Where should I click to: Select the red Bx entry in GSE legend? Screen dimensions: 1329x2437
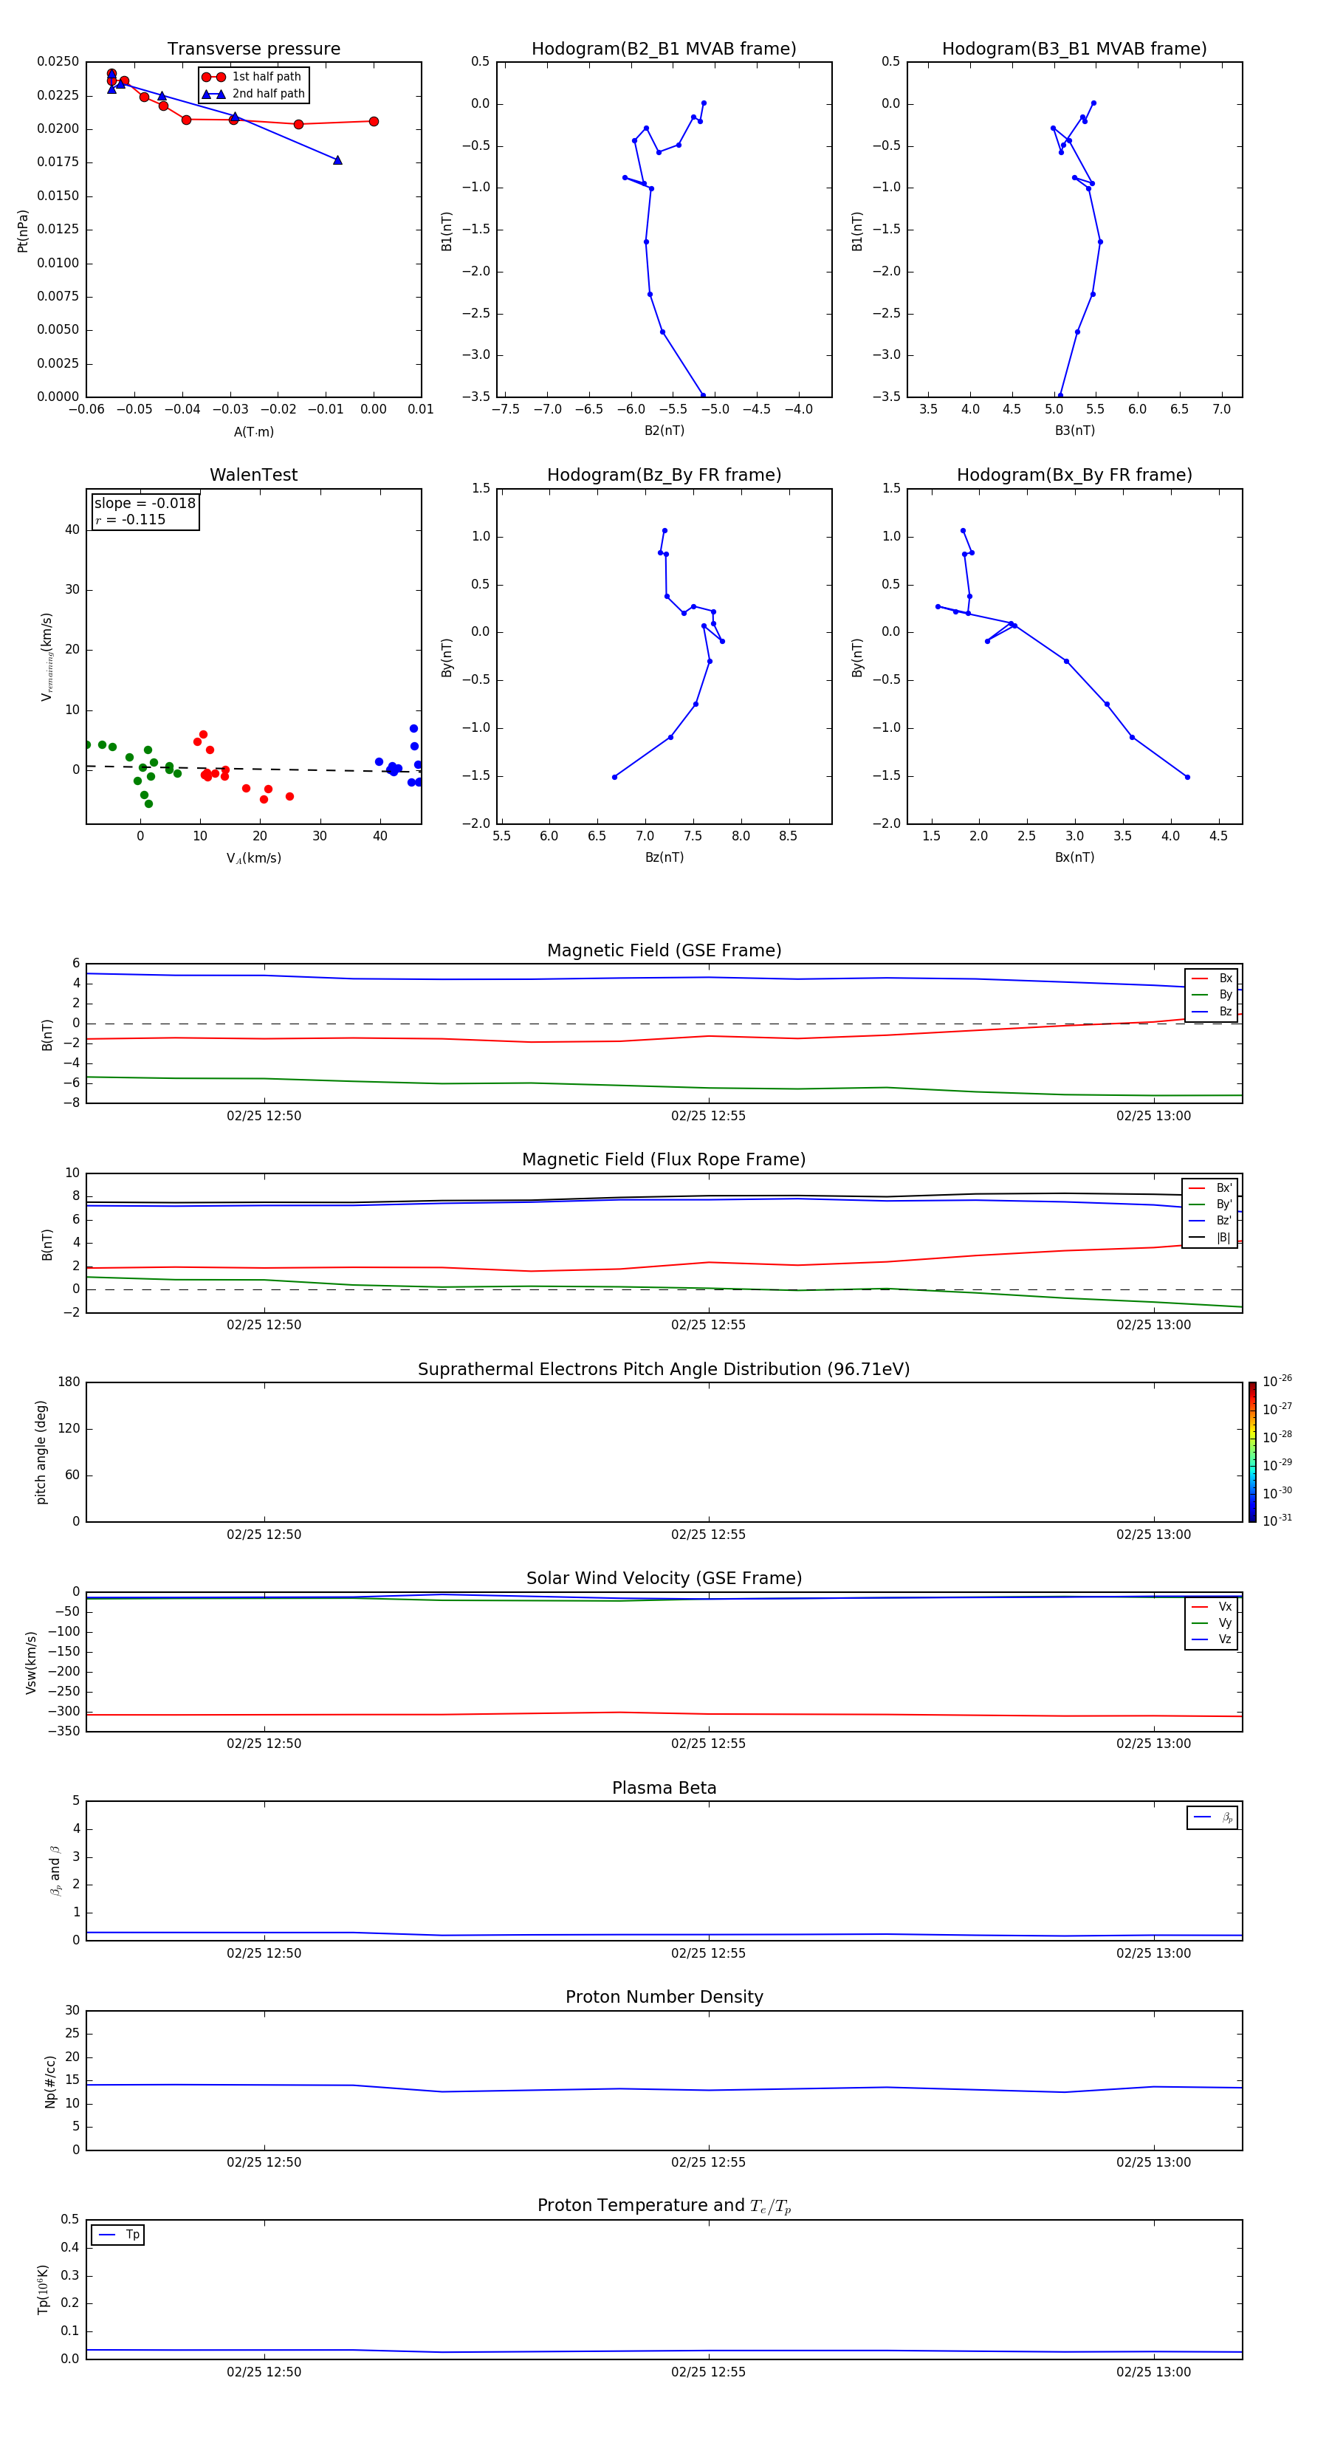tap(1212, 978)
